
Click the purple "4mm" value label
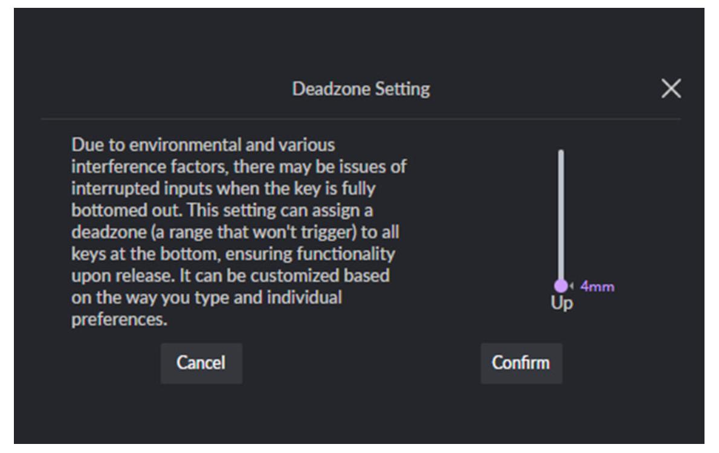pos(597,287)
